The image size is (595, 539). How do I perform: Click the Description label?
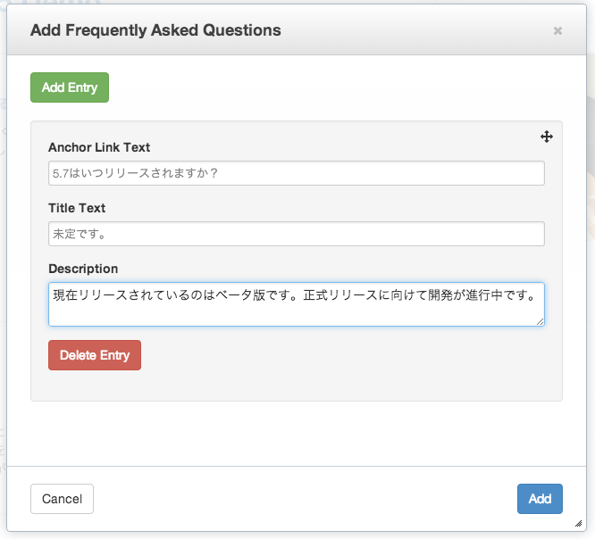click(83, 269)
